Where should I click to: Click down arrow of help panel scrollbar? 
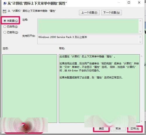142,121
